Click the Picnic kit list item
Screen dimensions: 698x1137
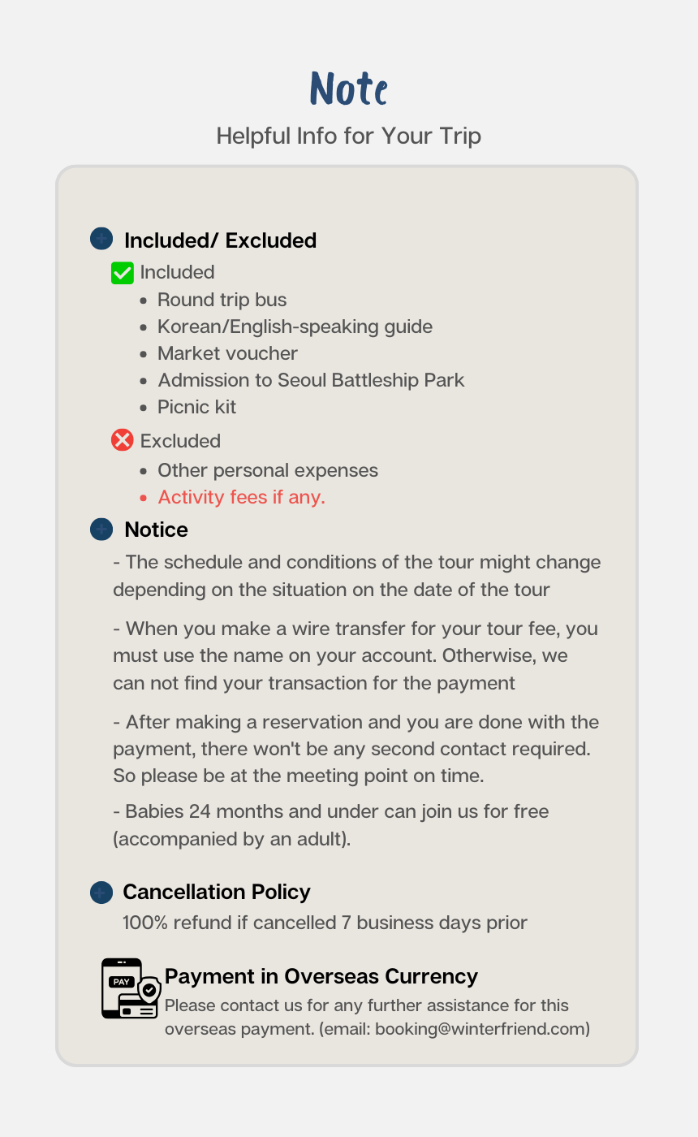(196, 407)
